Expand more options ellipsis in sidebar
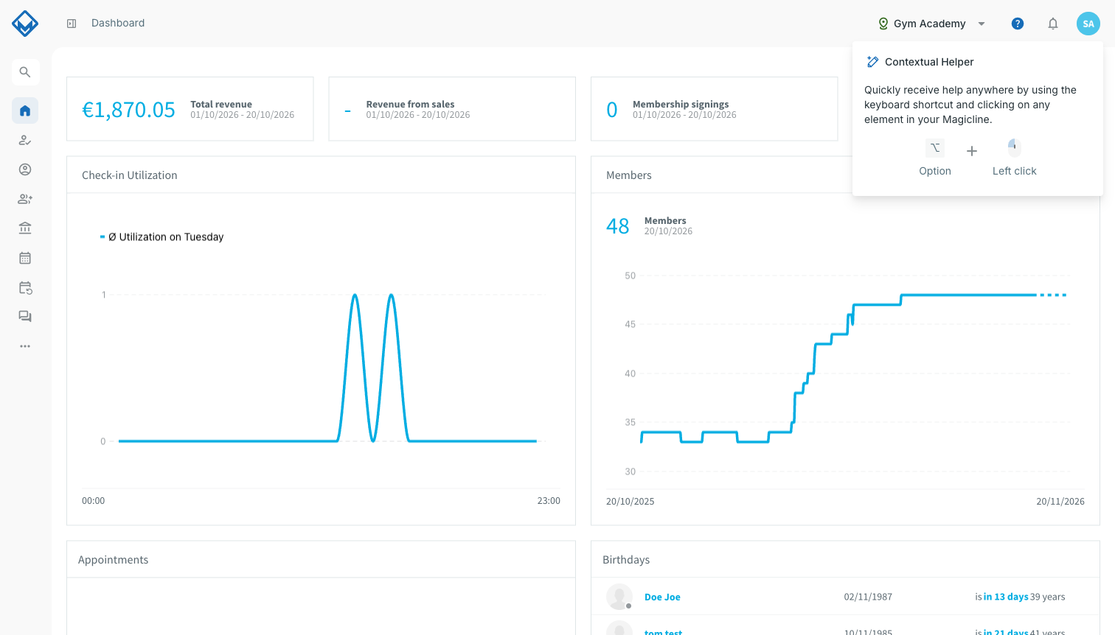 pyautogui.click(x=25, y=346)
